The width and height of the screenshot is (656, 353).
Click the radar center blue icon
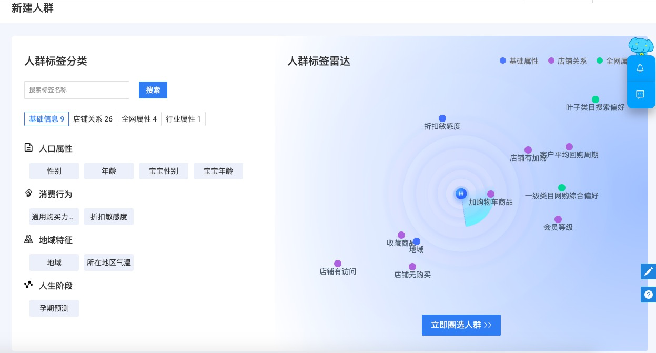click(461, 194)
